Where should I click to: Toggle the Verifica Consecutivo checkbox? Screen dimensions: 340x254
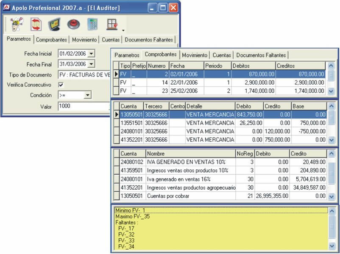click(61, 85)
